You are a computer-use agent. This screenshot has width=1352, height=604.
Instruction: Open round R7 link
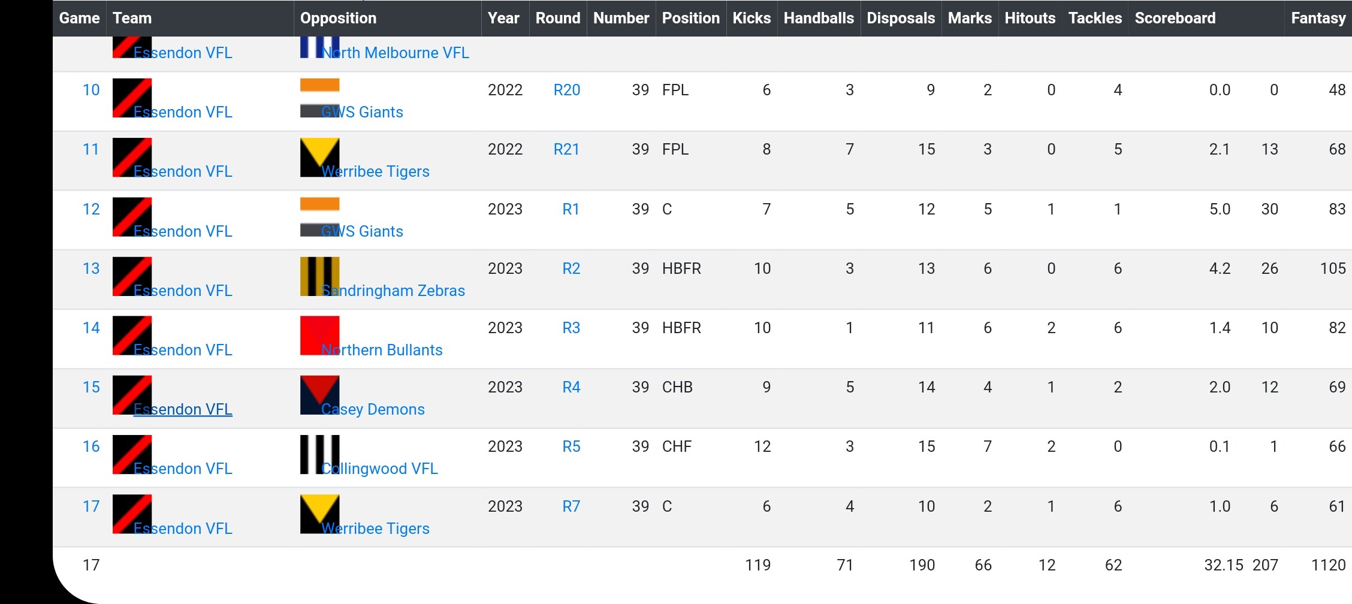tap(571, 506)
